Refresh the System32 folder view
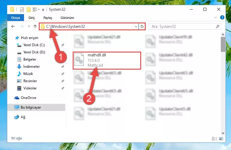 coord(142,27)
